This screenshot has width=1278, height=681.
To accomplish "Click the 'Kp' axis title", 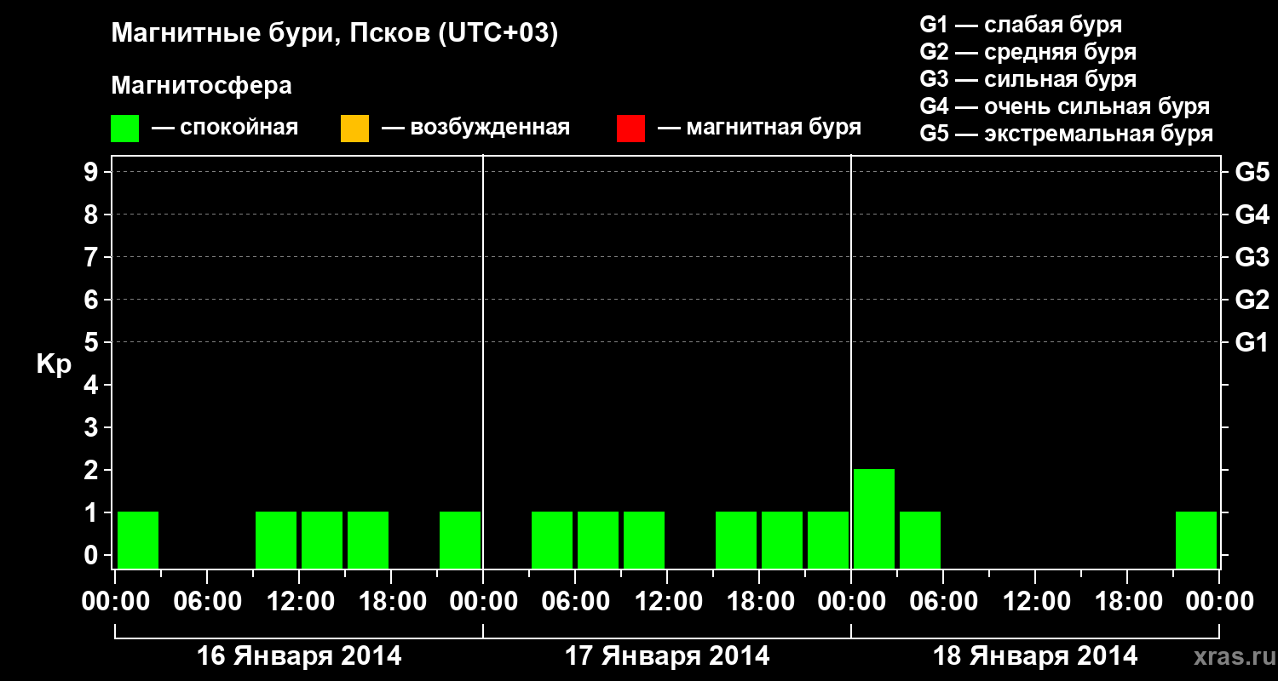I will coord(54,365).
